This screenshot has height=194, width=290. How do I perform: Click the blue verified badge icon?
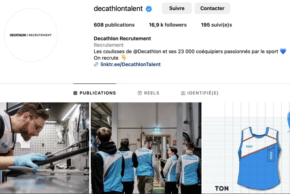[149, 9]
